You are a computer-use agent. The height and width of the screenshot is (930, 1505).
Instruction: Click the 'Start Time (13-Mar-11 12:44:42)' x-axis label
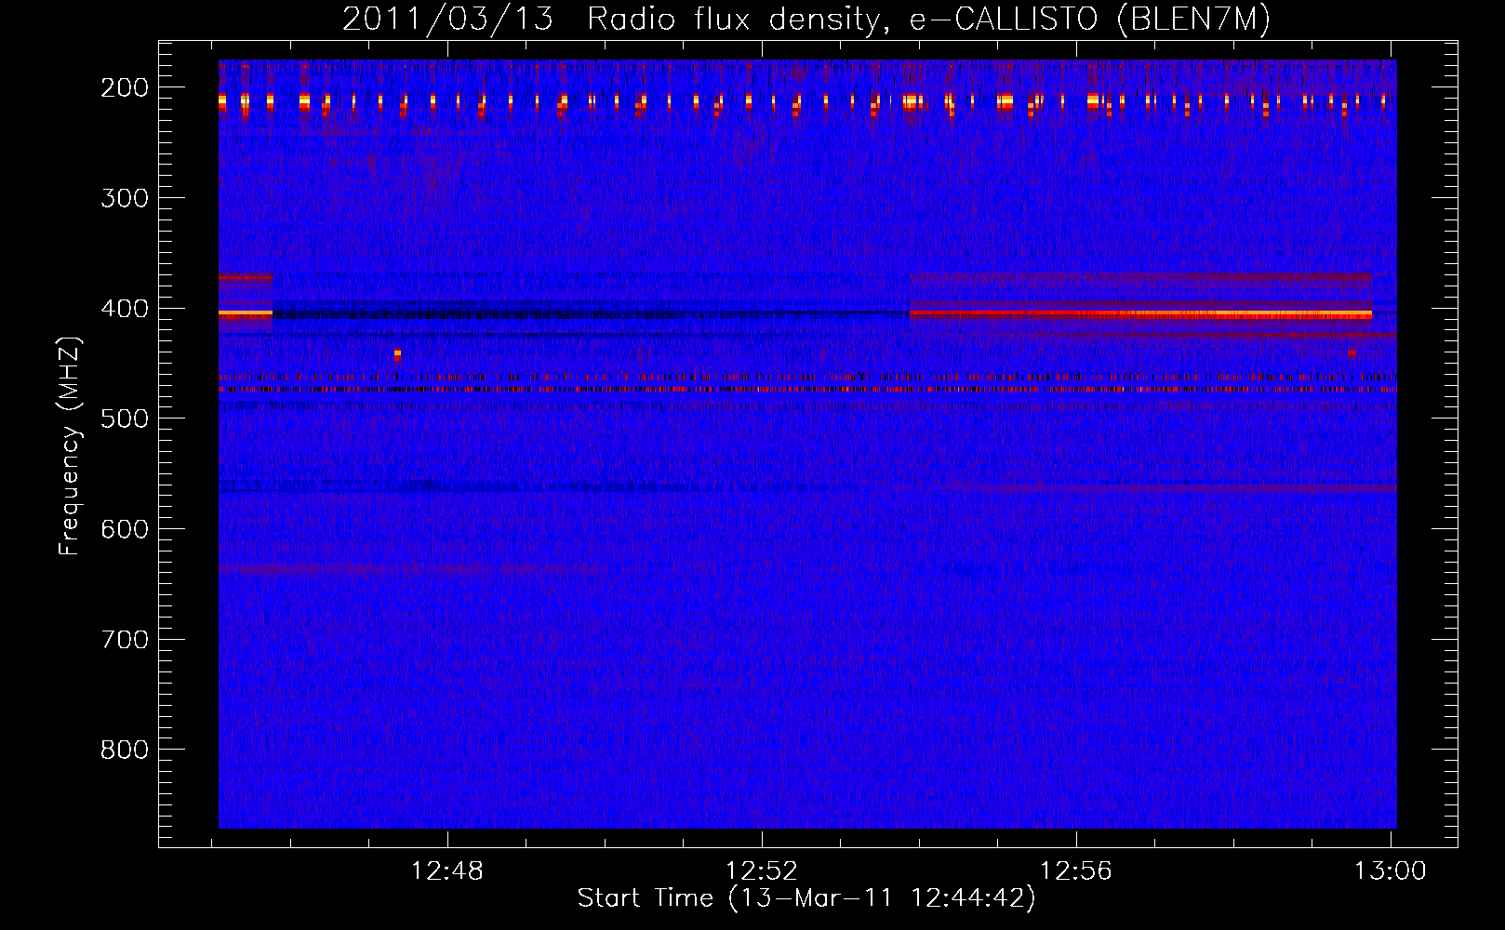click(x=806, y=898)
